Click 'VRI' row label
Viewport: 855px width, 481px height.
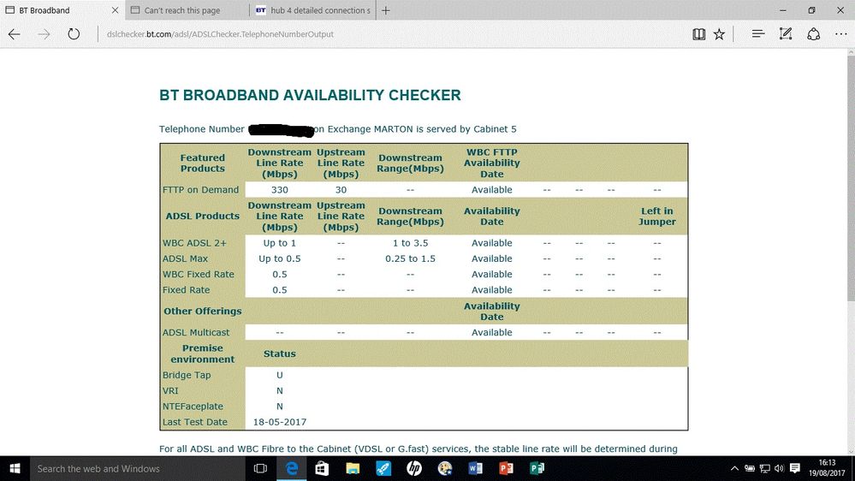pyautogui.click(x=170, y=391)
